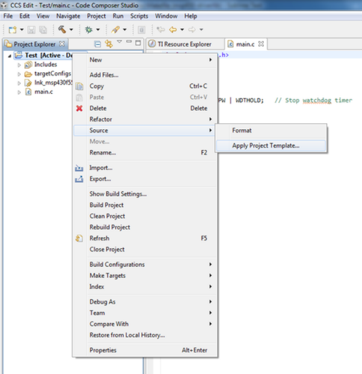Open the File menu

tap(8, 16)
